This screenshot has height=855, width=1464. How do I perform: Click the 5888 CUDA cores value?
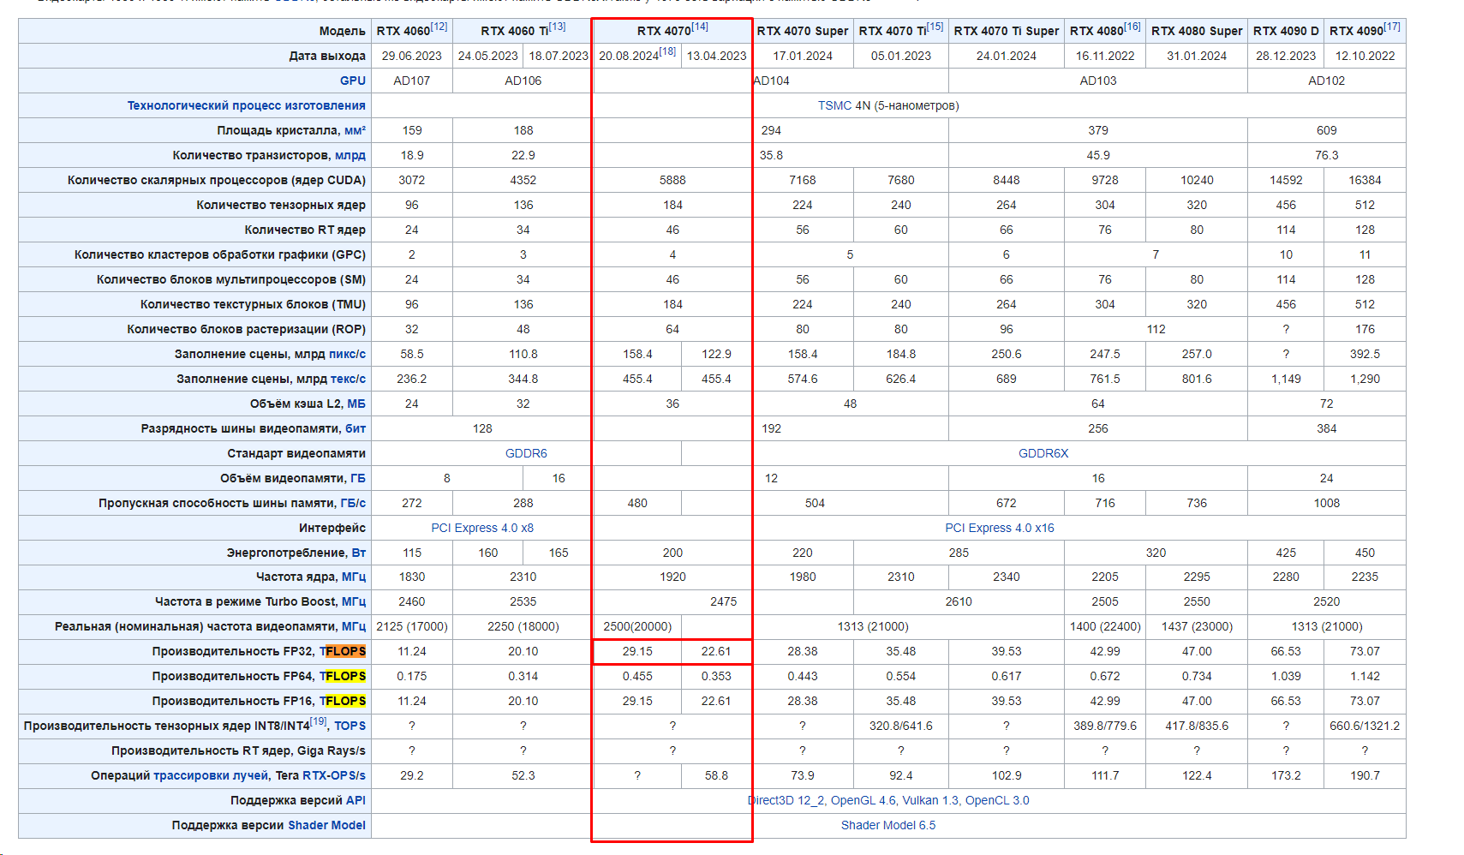tap(672, 180)
